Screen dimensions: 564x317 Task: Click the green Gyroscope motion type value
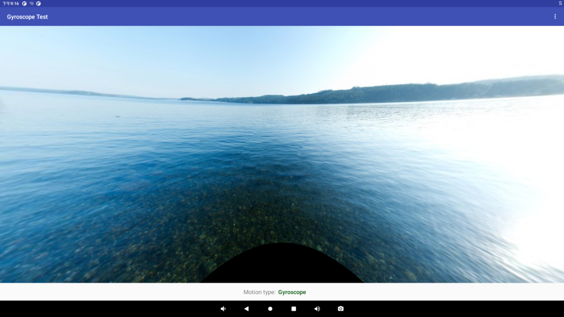point(292,292)
